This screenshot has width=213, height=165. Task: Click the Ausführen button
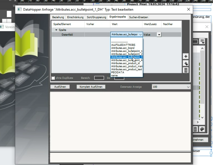[x=60, y=87]
